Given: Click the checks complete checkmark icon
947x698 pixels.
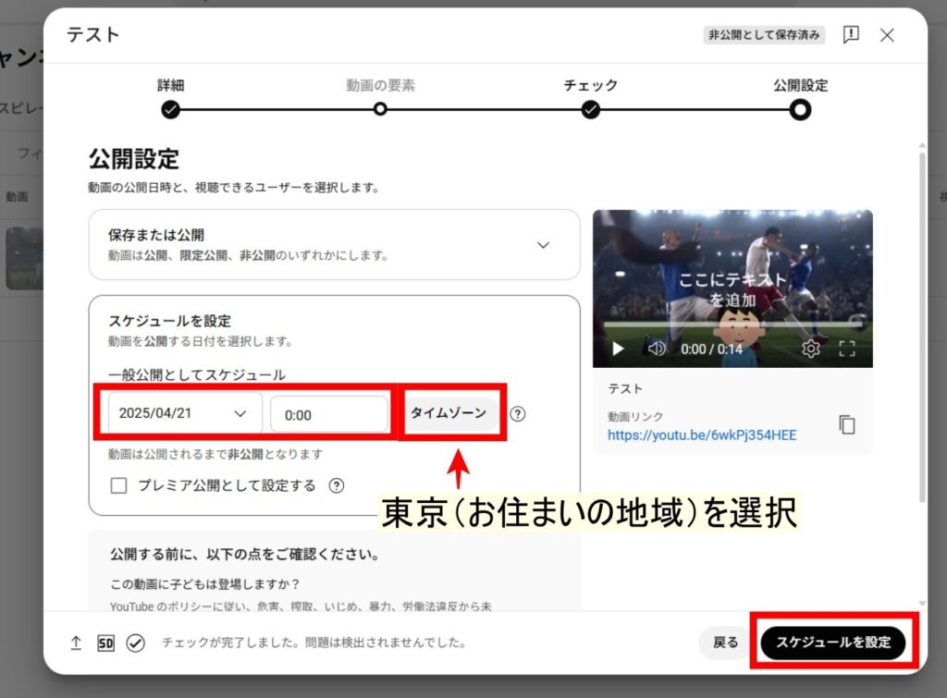Looking at the screenshot, I should [135, 643].
